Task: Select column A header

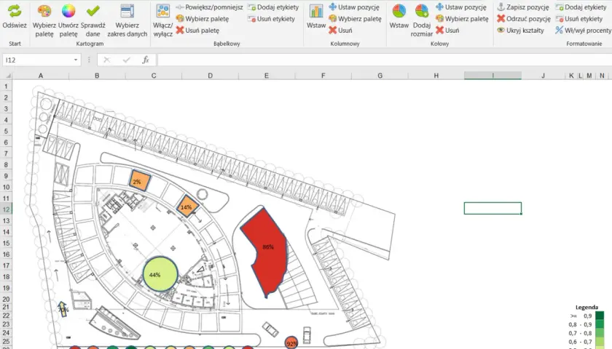Action: click(41, 76)
